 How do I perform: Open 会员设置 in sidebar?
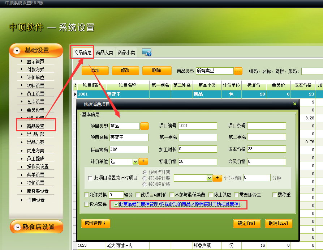pos(36,110)
